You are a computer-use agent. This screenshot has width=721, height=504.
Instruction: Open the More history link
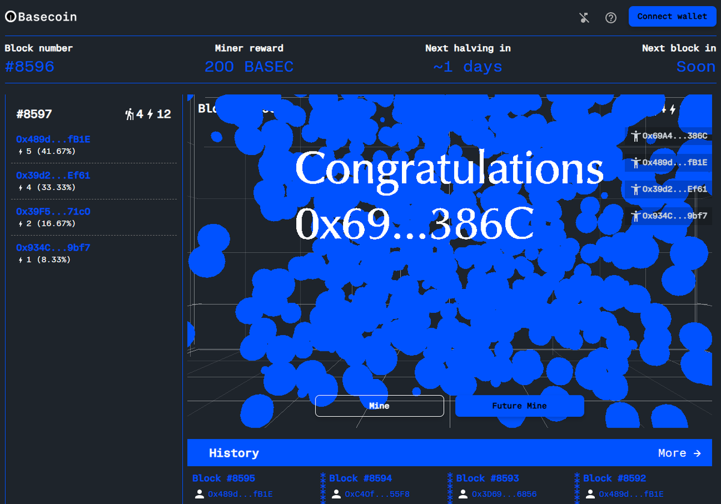click(x=680, y=453)
